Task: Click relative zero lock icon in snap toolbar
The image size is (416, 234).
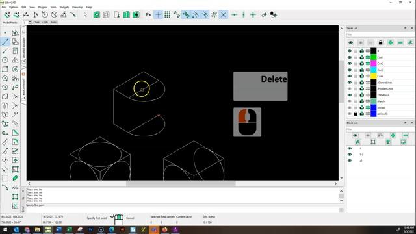Action: tap(273, 14)
